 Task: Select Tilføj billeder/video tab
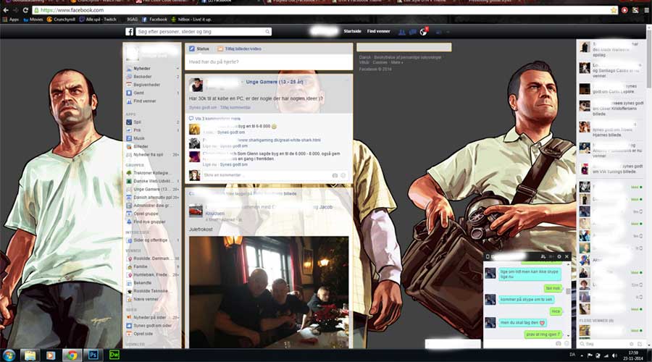pos(240,49)
